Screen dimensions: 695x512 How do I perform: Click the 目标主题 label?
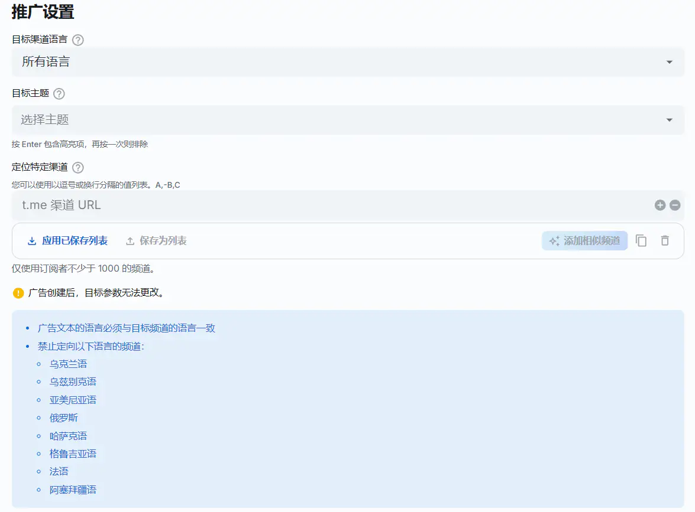[x=30, y=93]
